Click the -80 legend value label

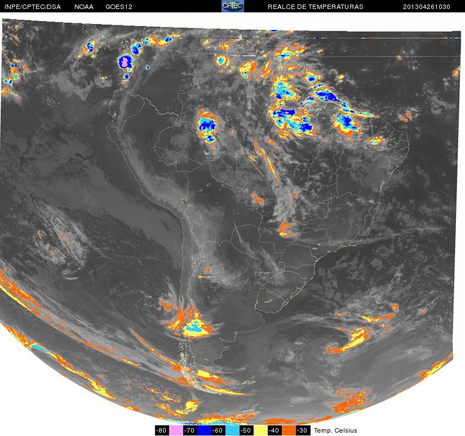pyautogui.click(x=162, y=430)
